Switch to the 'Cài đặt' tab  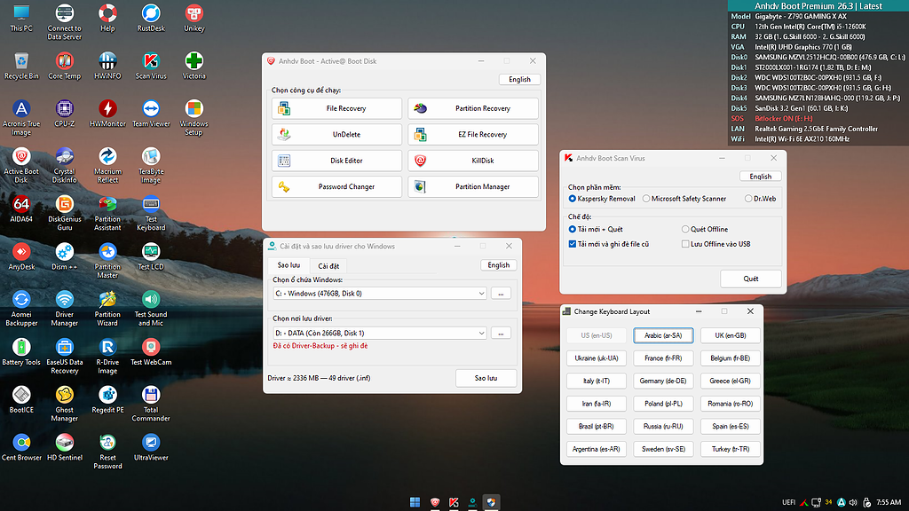tap(328, 266)
